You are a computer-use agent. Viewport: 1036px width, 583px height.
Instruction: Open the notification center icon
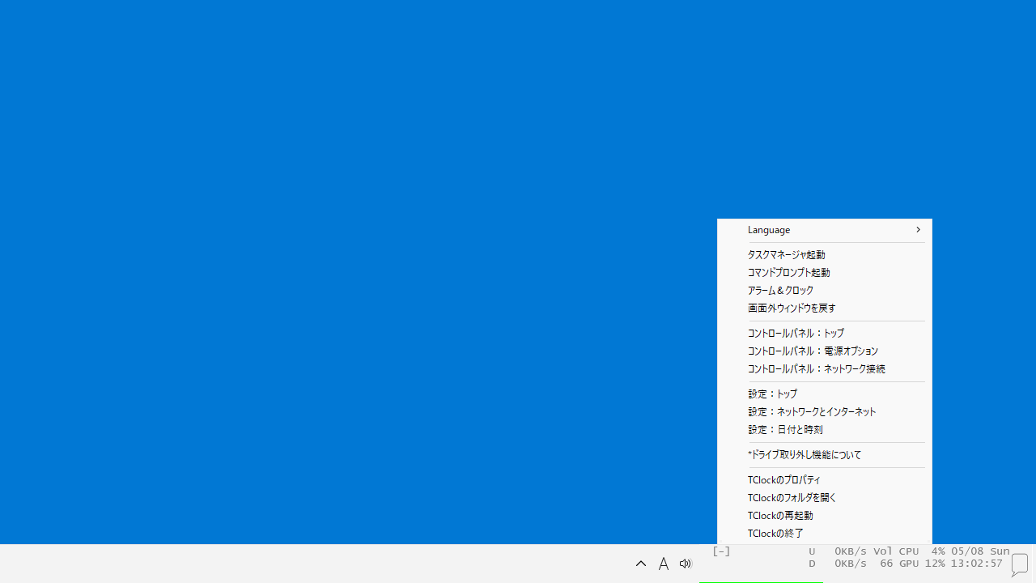point(1020,564)
